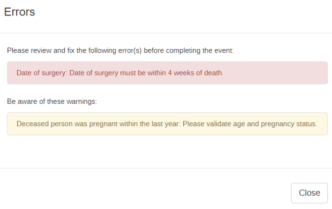
Task: Click the Errors dialog title
Action: click(x=19, y=12)
